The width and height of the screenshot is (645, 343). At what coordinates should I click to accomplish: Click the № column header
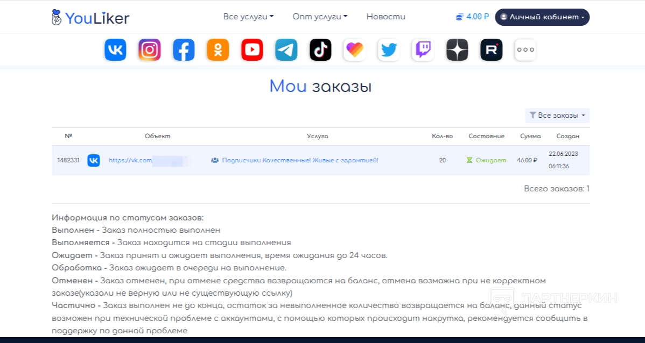pyautogui.click(x=68, y=136)
